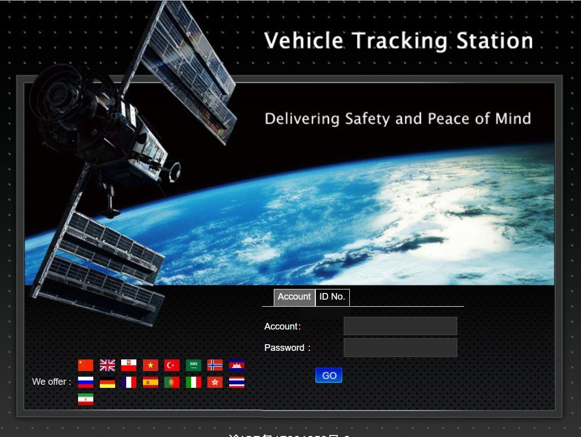Click the German flag icon
581x437 pixels.
coord(107,382)
